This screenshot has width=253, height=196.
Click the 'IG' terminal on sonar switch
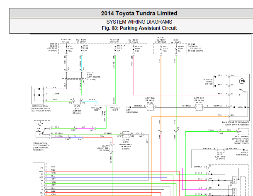pos(231,94)
